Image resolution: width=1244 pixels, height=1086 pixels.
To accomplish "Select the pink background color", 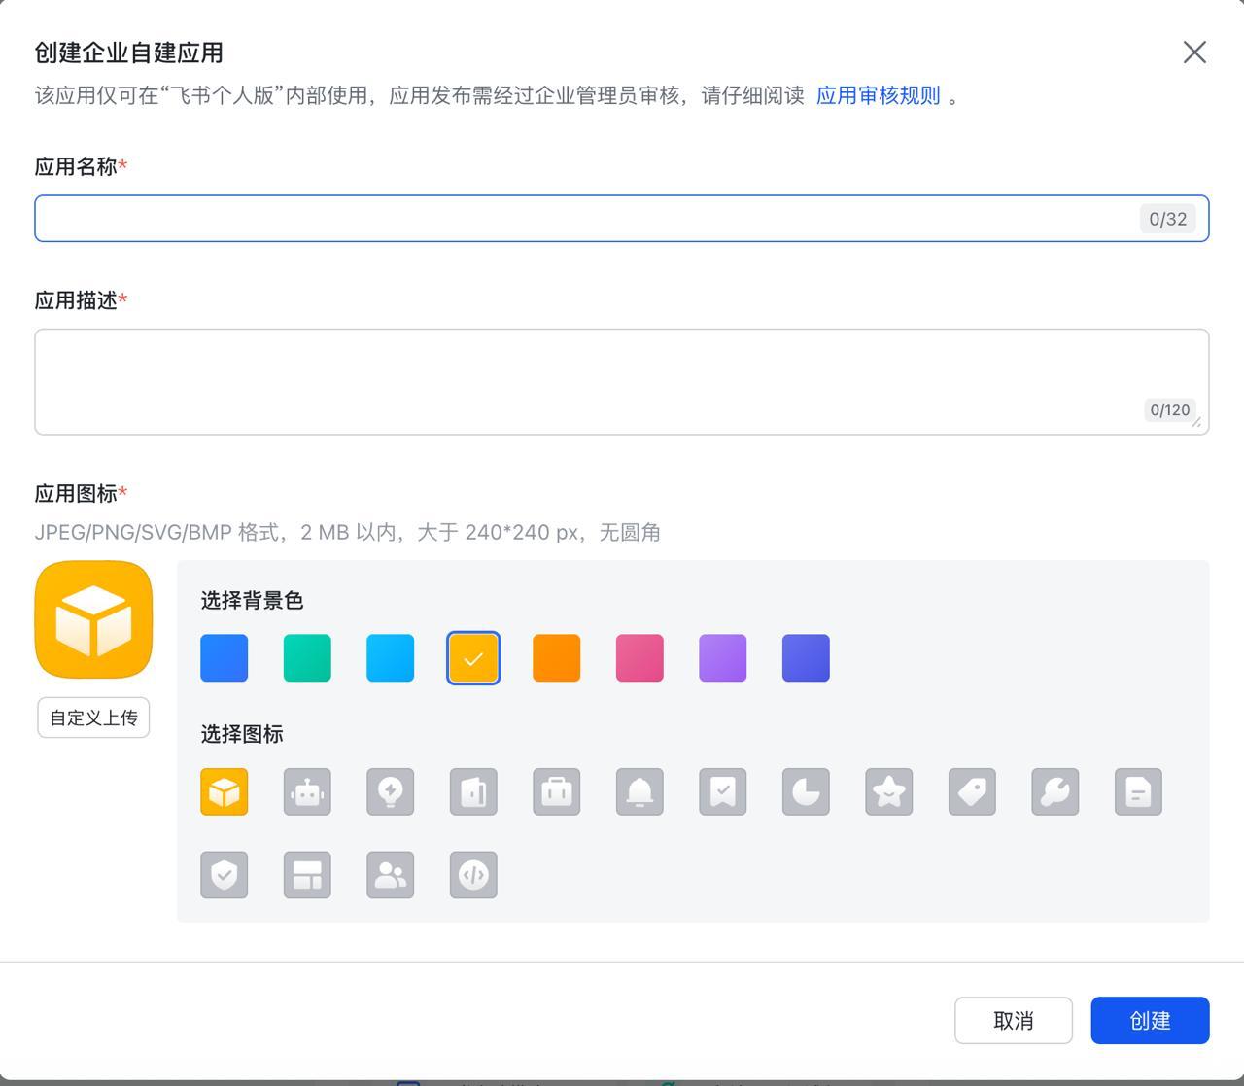I will coord(639,657).
